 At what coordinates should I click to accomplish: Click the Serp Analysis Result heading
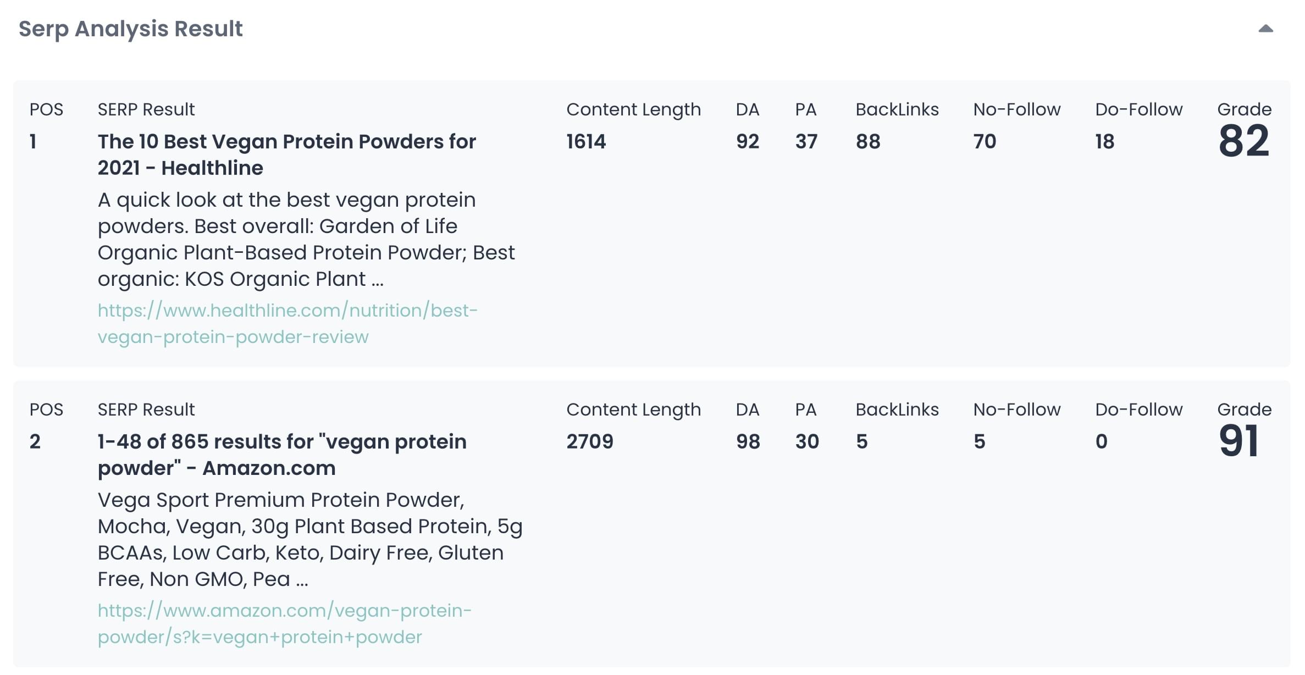(130, 29)
